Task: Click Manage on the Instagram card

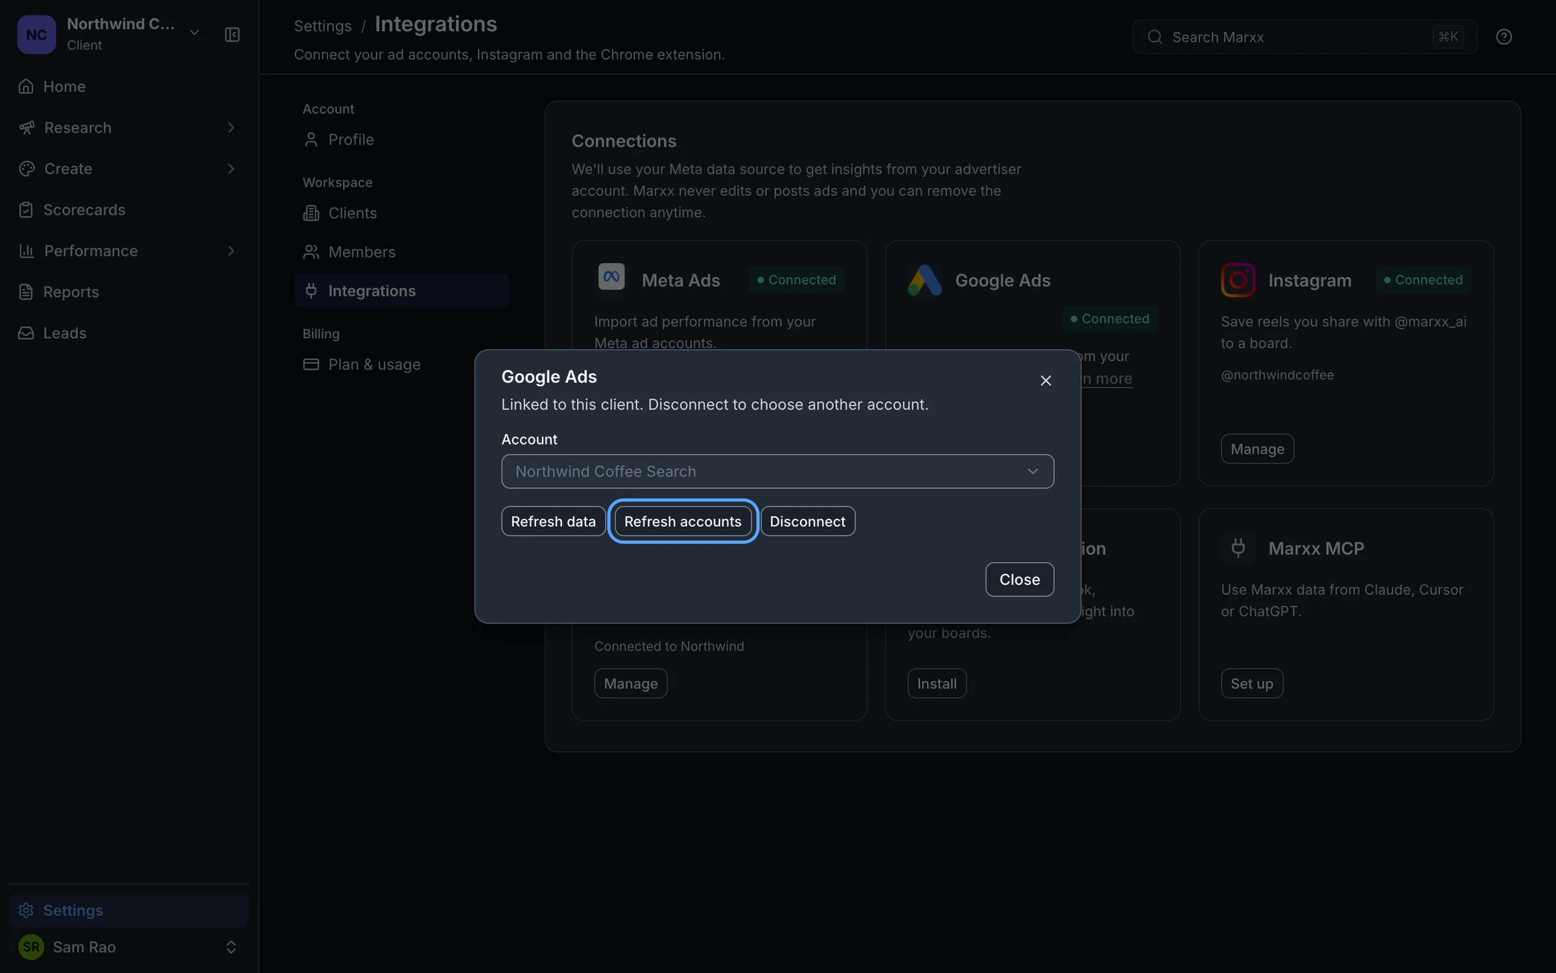Action: click(1257, 449)
